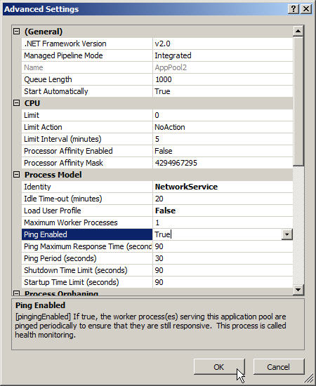Open the Ping Enabled dropdown arrow
This screenshot has width=316, height=386.
[x=287, y=234]
